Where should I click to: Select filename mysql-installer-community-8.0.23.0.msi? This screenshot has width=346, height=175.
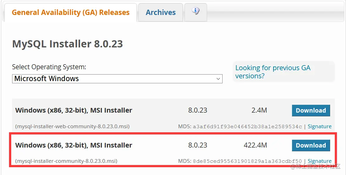coord(66,161)
